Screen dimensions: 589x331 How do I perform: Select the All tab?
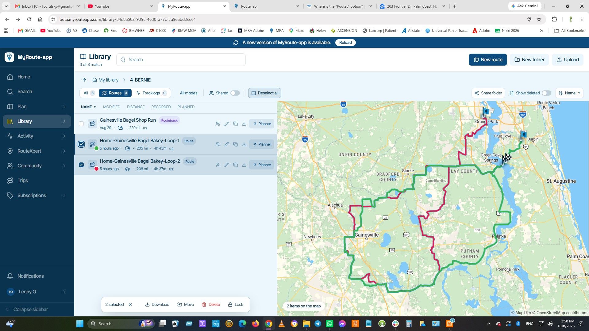pyautogui.click(x=89, y=93)
